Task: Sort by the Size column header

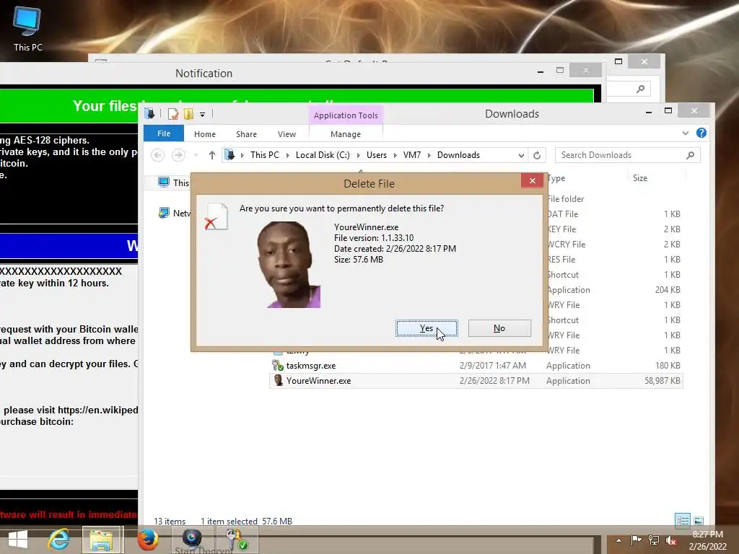Action: click(x=639, y=178)
